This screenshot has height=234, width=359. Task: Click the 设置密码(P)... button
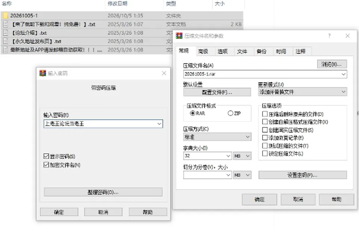coord(303,175)
